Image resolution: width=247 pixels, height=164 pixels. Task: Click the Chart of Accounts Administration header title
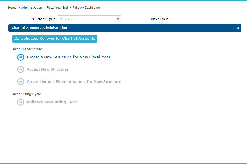39,28
